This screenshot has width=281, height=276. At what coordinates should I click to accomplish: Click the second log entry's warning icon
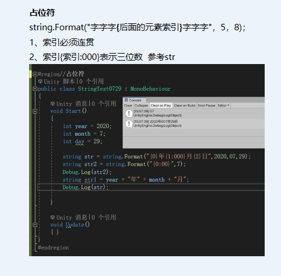tap(129, 123)
